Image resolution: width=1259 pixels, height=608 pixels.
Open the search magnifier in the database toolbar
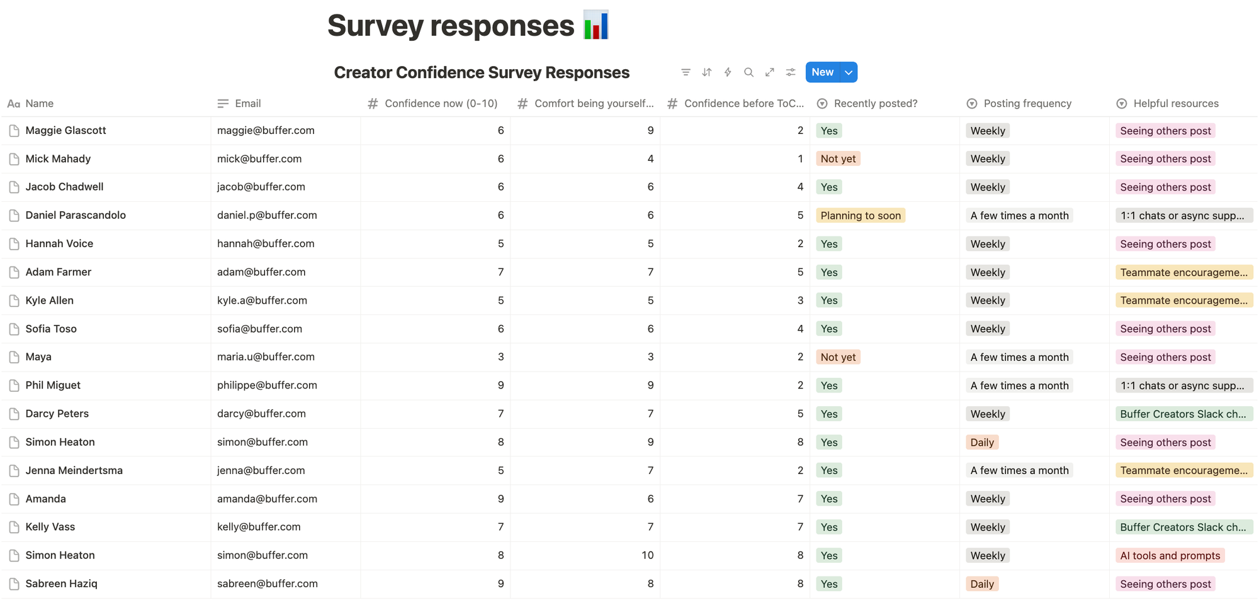[748, 72]
